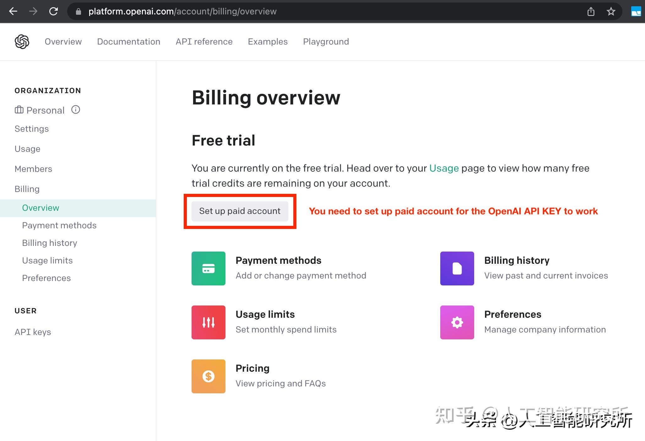The image size is (645, 441).
Task: Go back with the browser back arrow
Action: (13, 12)
